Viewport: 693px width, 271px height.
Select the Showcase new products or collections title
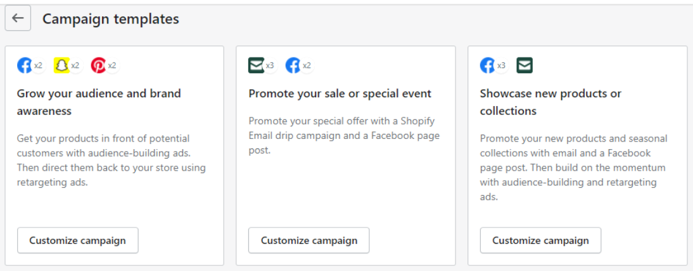point(550,102)
